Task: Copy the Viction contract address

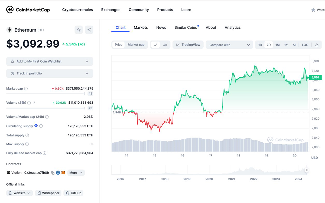Action: click(x=53, y=173)
